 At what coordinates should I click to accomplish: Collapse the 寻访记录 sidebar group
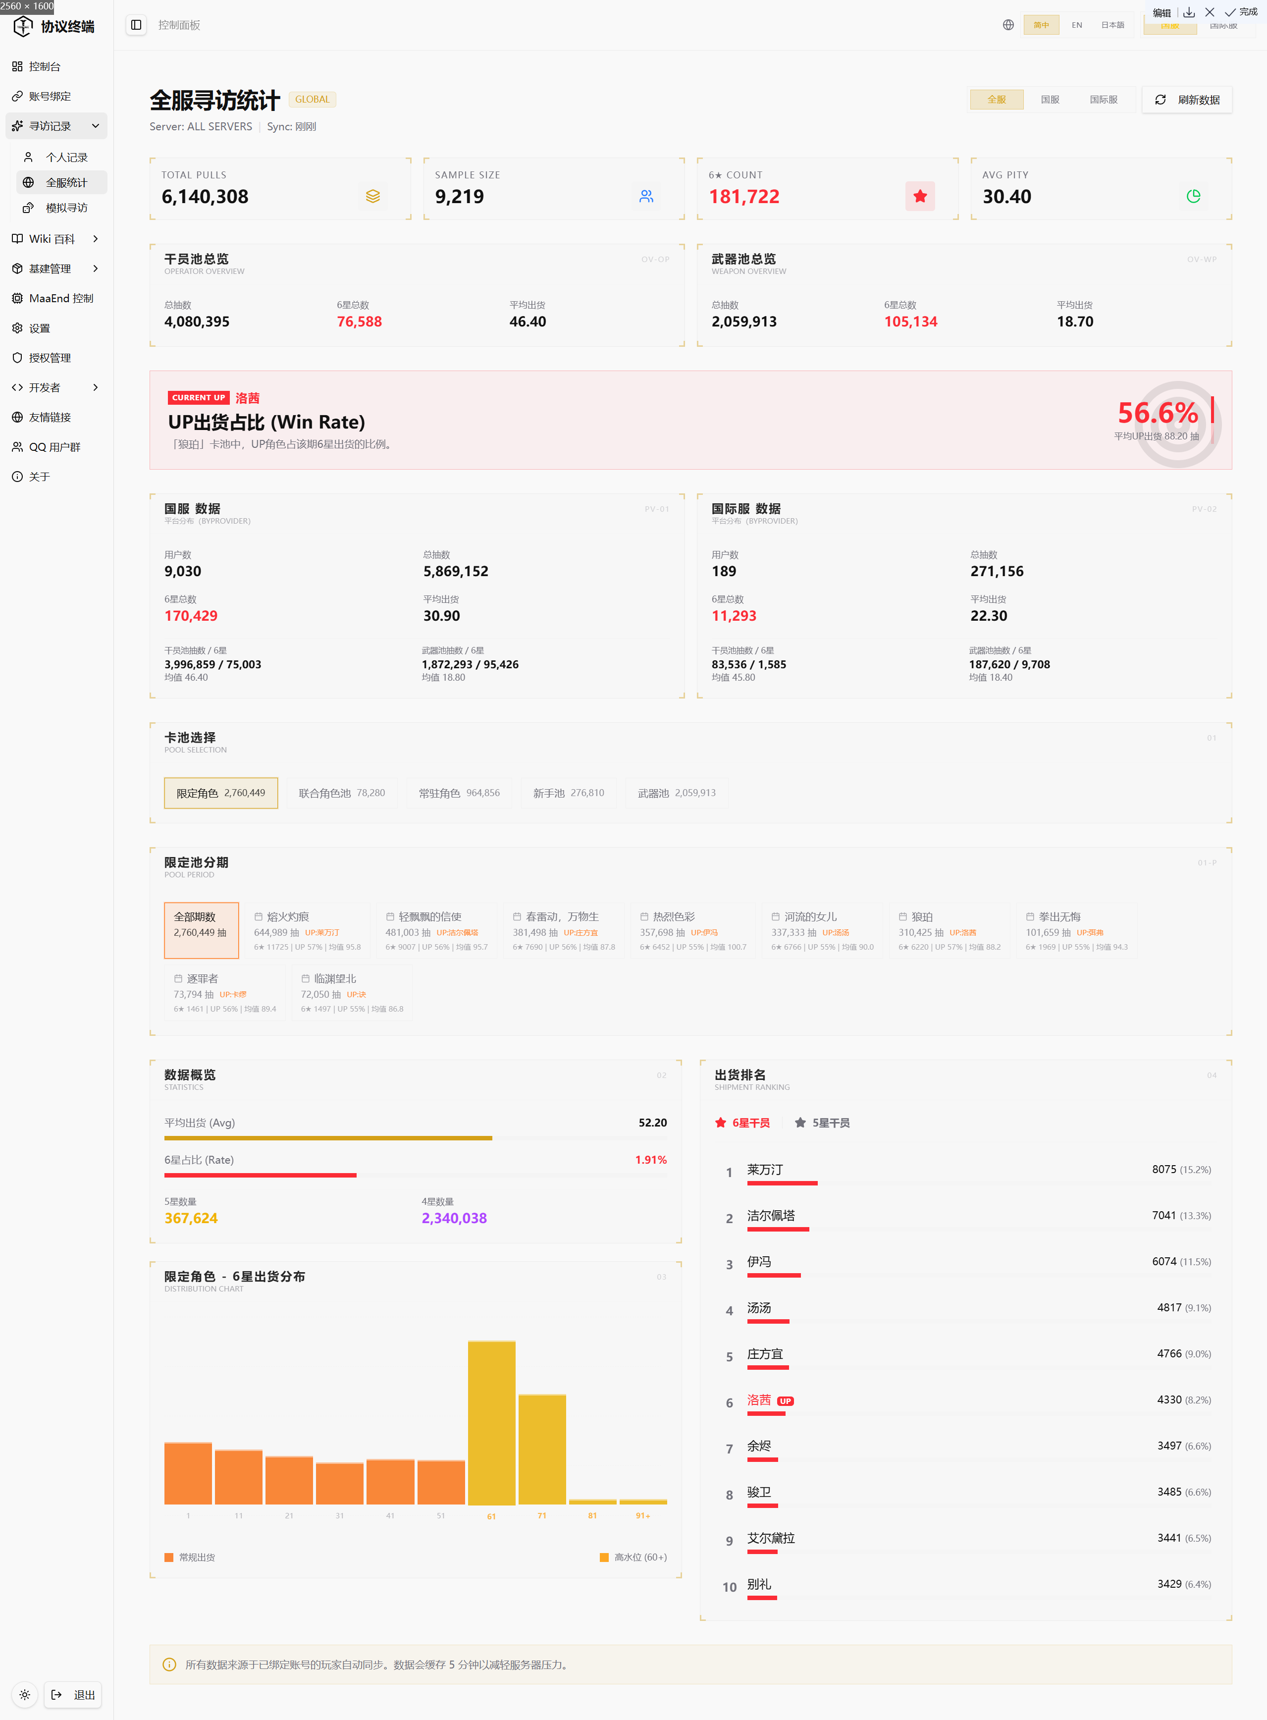click(56, 126)
